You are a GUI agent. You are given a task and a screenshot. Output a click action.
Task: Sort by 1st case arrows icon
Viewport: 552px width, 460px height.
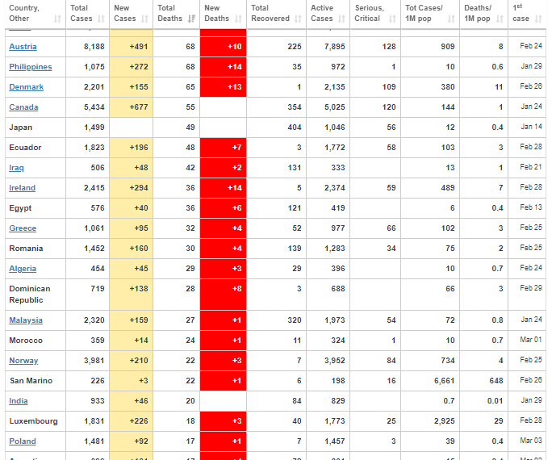coord(538,19)
